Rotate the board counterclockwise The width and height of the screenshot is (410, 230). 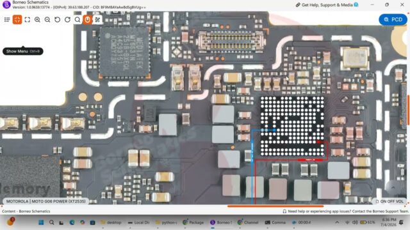point(57,20)
